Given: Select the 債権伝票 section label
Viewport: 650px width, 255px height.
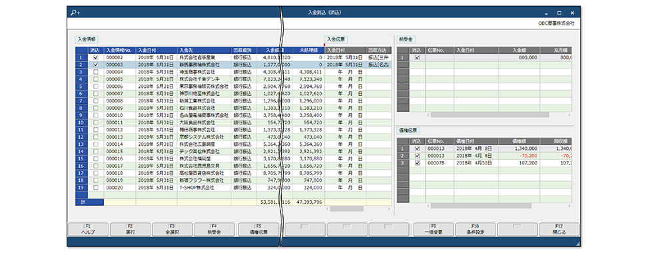Looking at the screenshot, I should [408, 130].
